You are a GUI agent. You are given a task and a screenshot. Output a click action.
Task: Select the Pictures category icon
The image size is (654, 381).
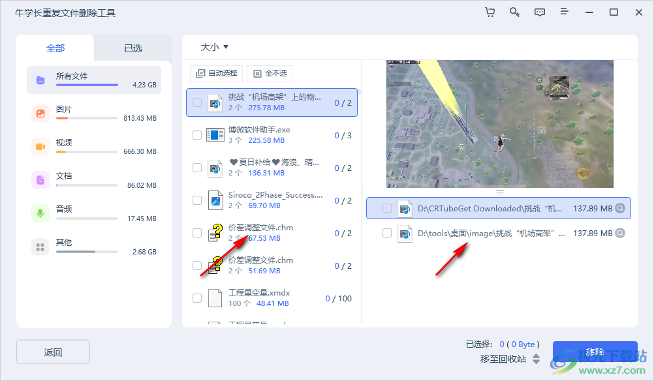[x=40, y=114]
